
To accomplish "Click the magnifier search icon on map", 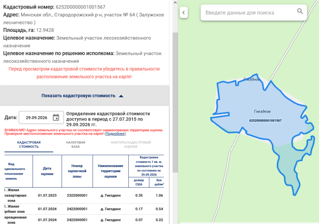I will click(300, 11).
